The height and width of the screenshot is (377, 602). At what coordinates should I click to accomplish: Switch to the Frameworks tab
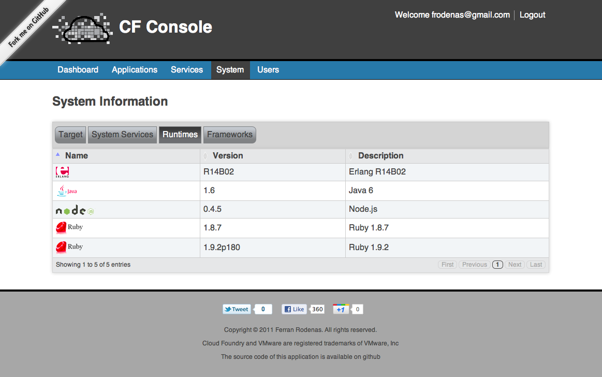click(x=230, y=135)
